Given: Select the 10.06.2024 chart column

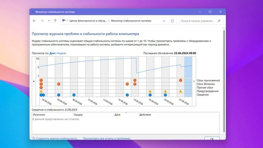Looking at the screenshot, I should [89, 77].
